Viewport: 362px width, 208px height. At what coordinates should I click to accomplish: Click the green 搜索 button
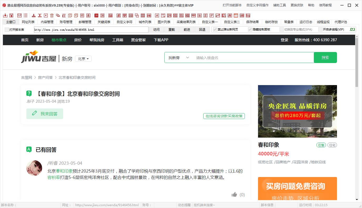[x=325, y=58]
